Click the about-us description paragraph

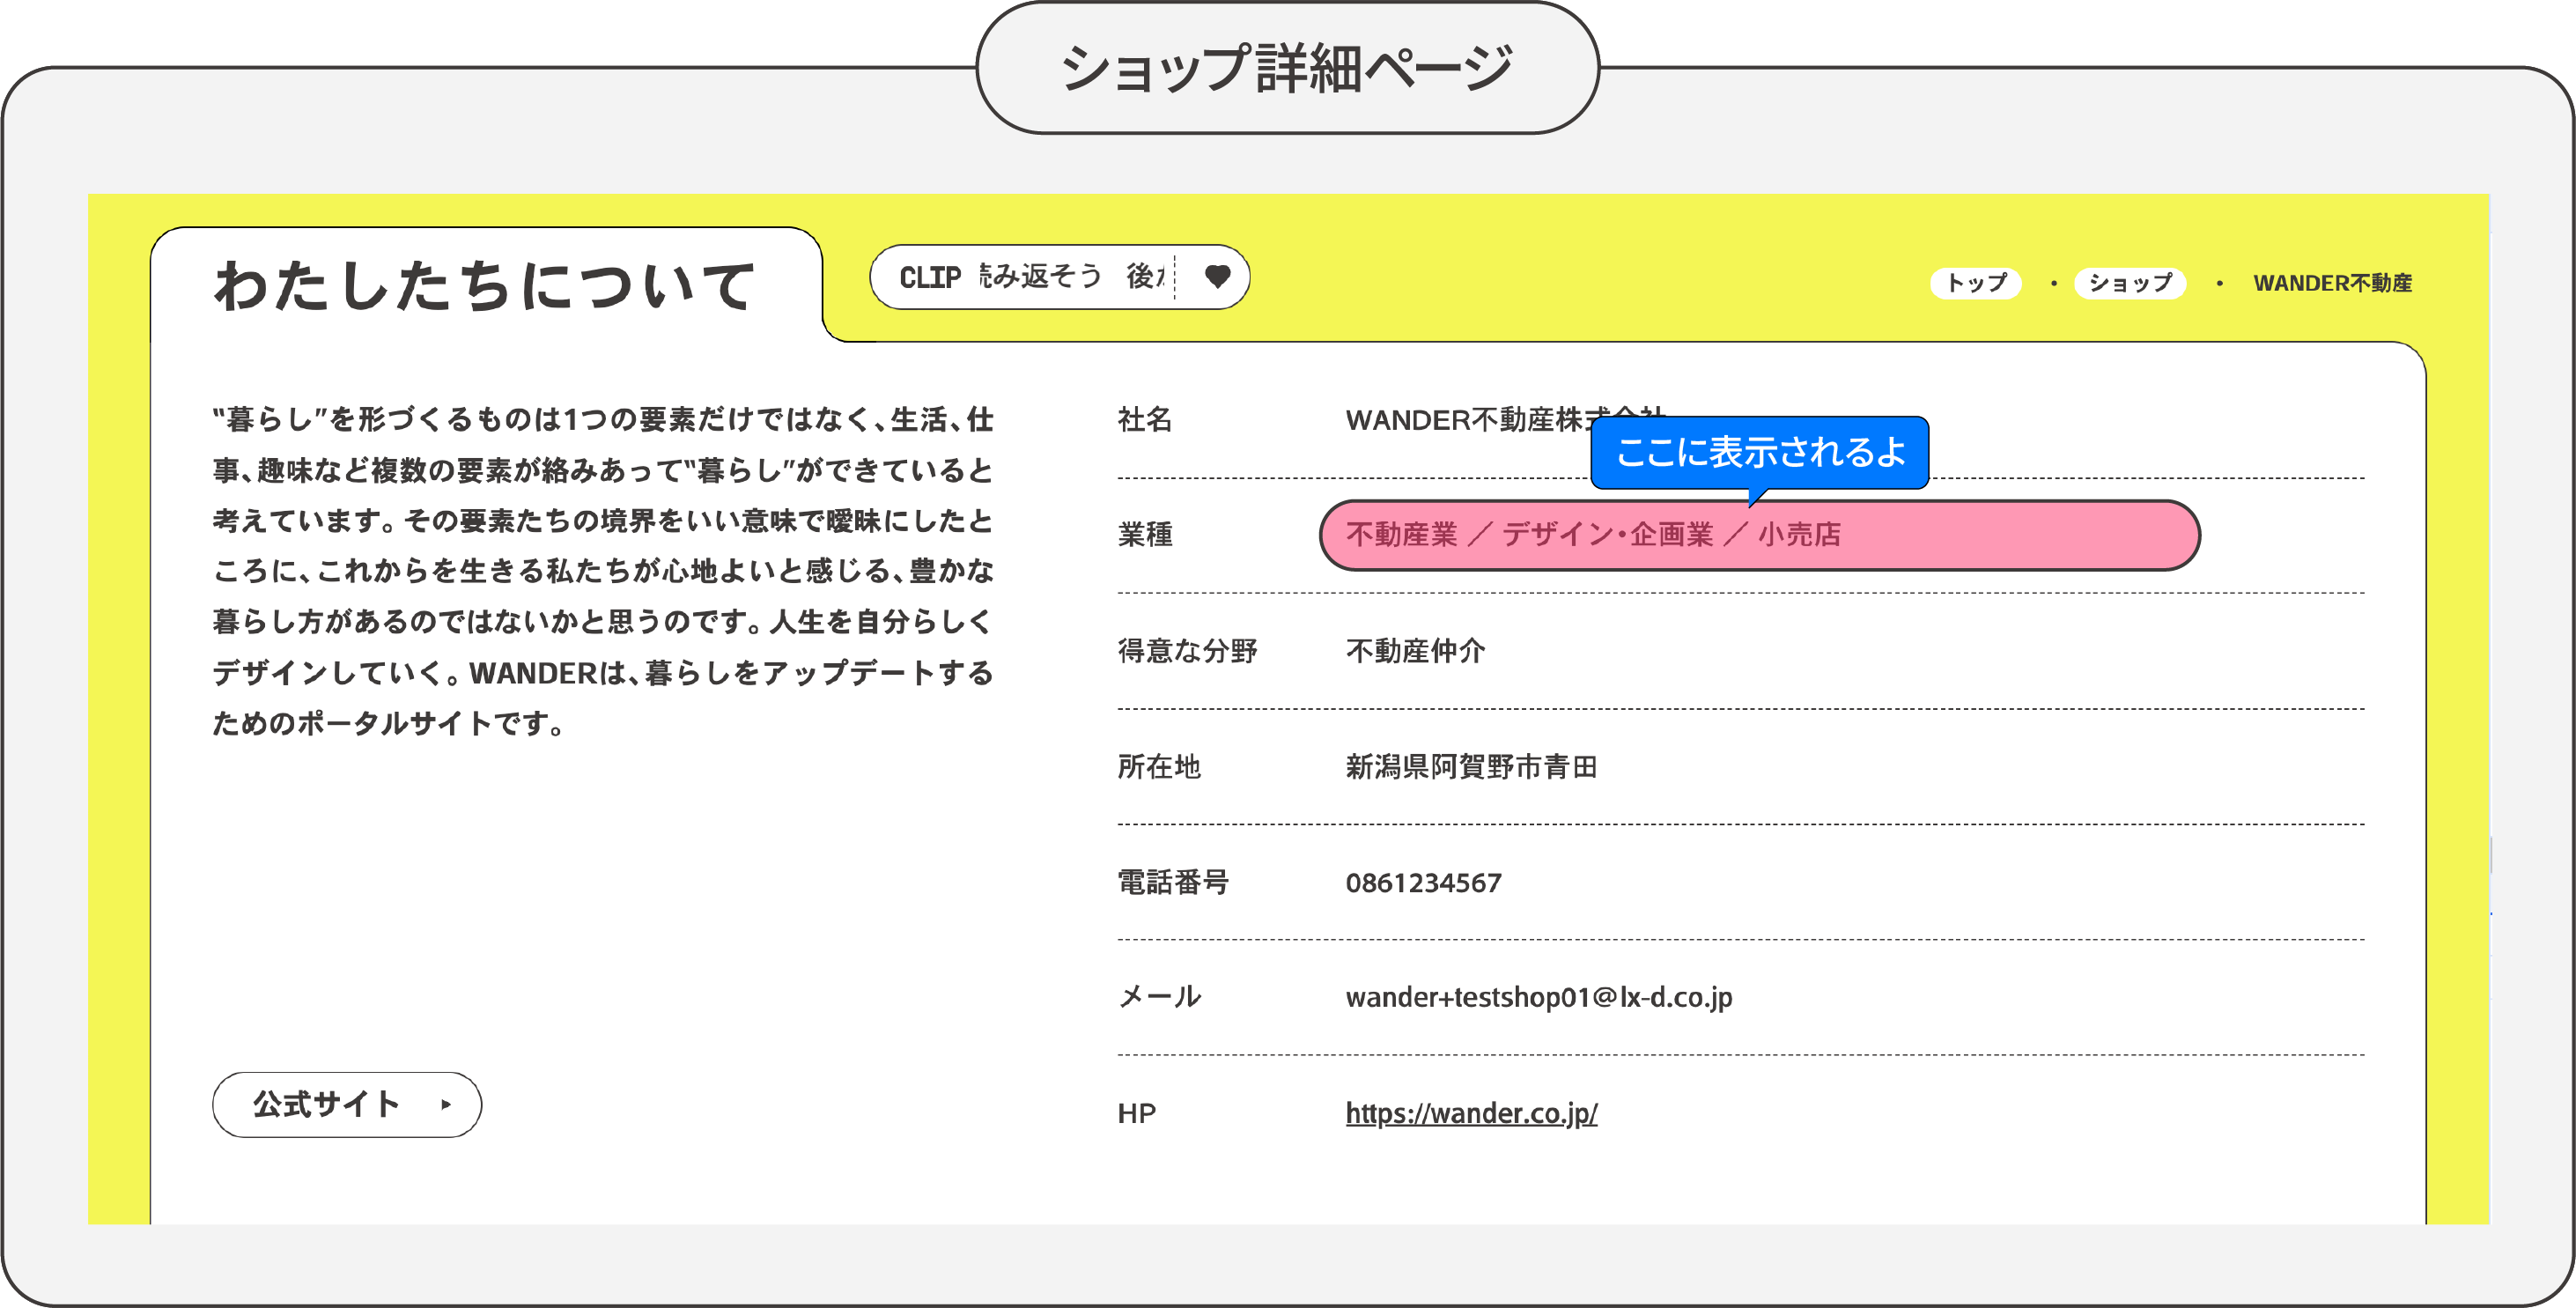click(x=602, y=570)
